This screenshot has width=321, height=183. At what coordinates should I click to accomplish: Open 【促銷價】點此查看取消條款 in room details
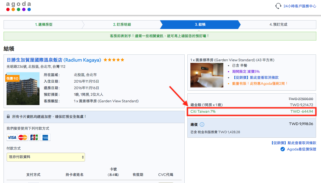click(x=255, y=77)
